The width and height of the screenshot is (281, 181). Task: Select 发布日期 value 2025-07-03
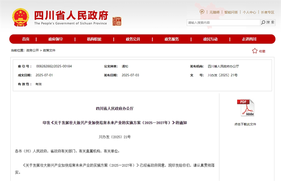click(x=131, y=75)
